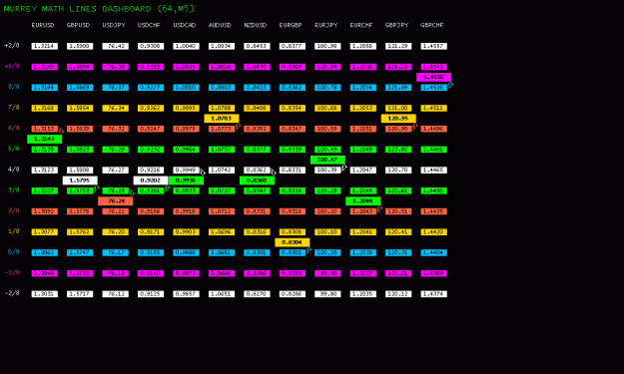The image size is (624, 374).
Task: Click the Murrey Math Lines Dashboard title
Action: coord(99,9)
